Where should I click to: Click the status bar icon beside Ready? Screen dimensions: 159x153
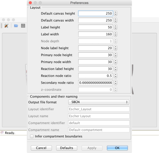point(2,133)
